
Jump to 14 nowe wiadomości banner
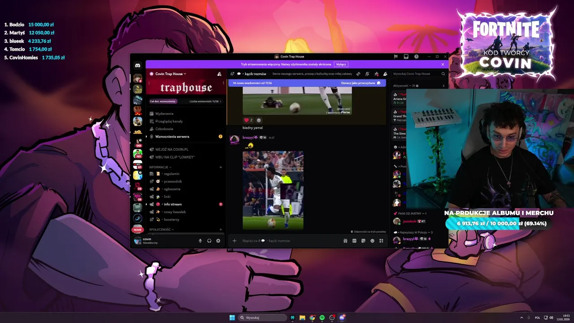point(252,83)
